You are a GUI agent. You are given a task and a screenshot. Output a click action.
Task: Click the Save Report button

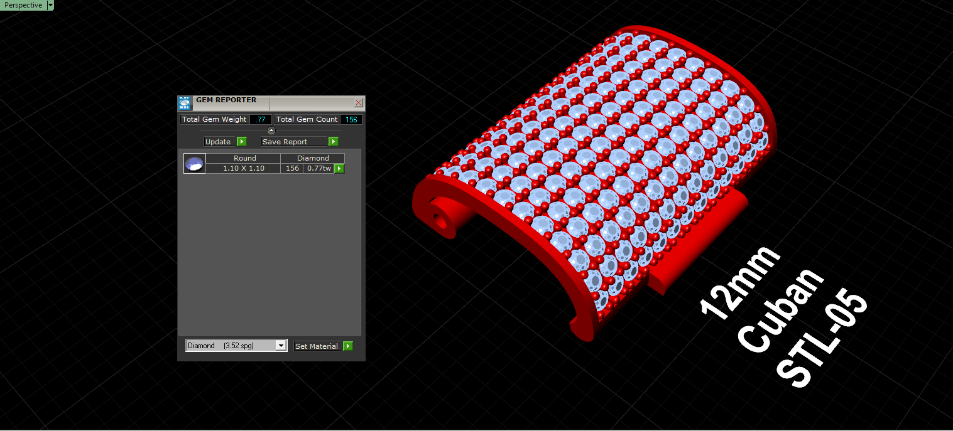pyautogui.click(x=295, y=142)
